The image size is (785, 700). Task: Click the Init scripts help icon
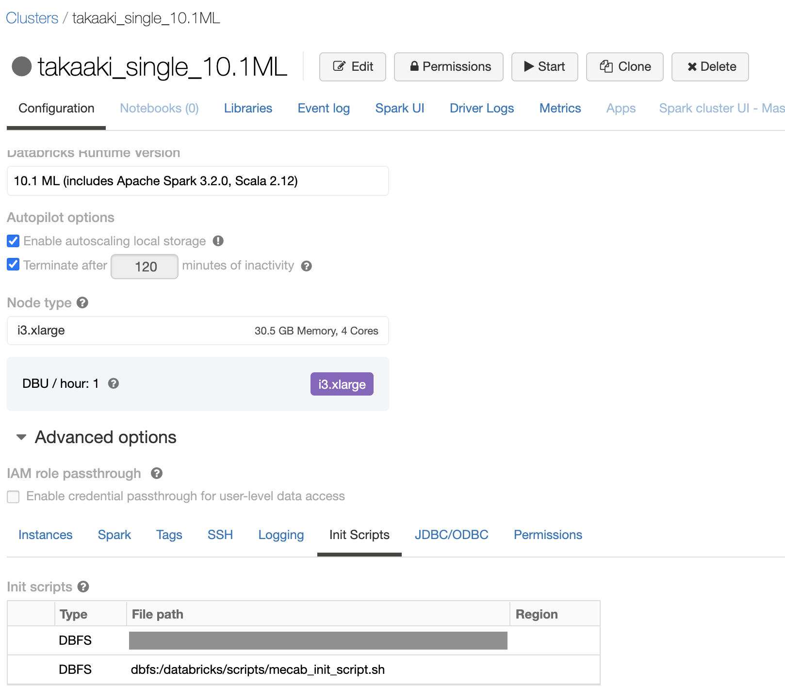pyautogui.click(x=83, y=587)
